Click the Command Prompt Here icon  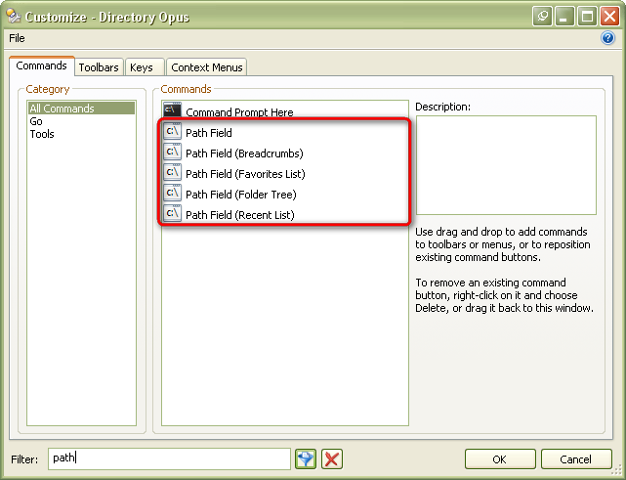(173, 109)
